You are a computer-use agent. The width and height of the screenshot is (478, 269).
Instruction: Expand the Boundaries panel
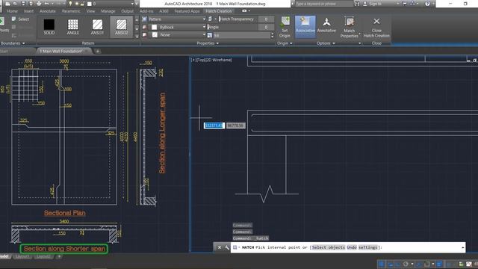coord(13,43)
